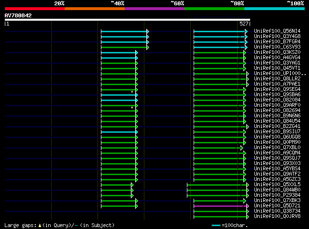Click the UniRef100_B7FGR4 label
This screenshot has height=229, width=309.
tap(277, 42)
